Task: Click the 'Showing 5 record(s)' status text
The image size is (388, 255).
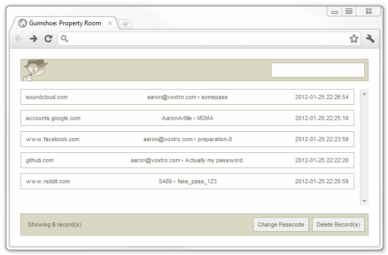Action: tap(54, 224)
